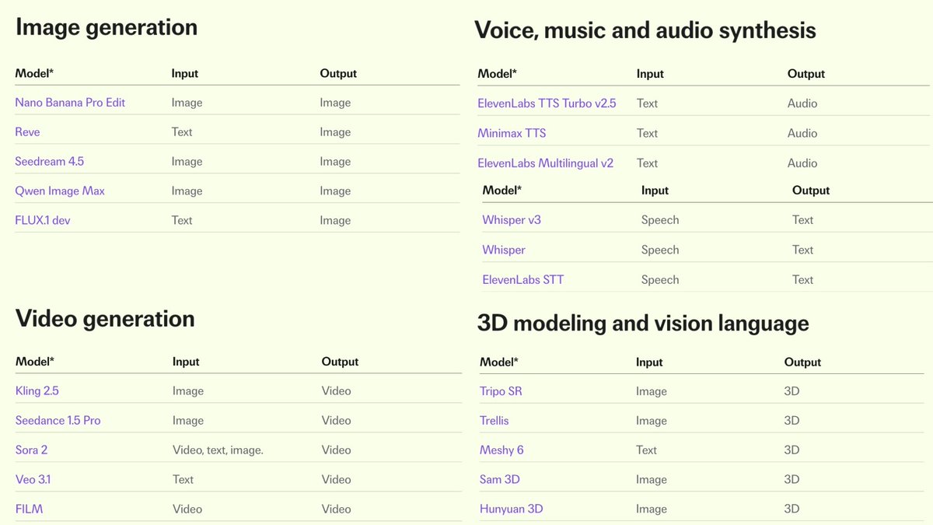Click the 3D output for Tripo SR

point(791,391)
